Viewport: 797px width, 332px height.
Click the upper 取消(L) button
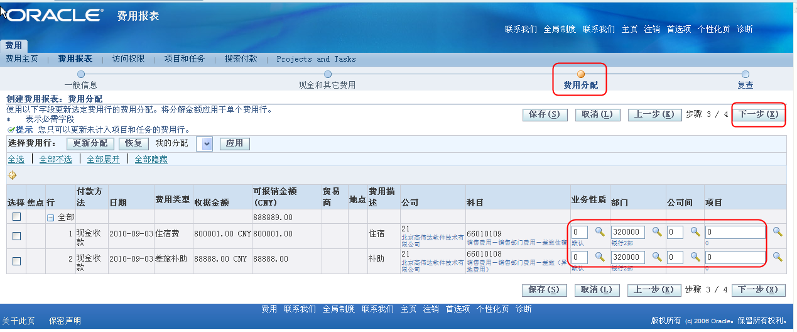pyautogui.click(x=597, y=114)
